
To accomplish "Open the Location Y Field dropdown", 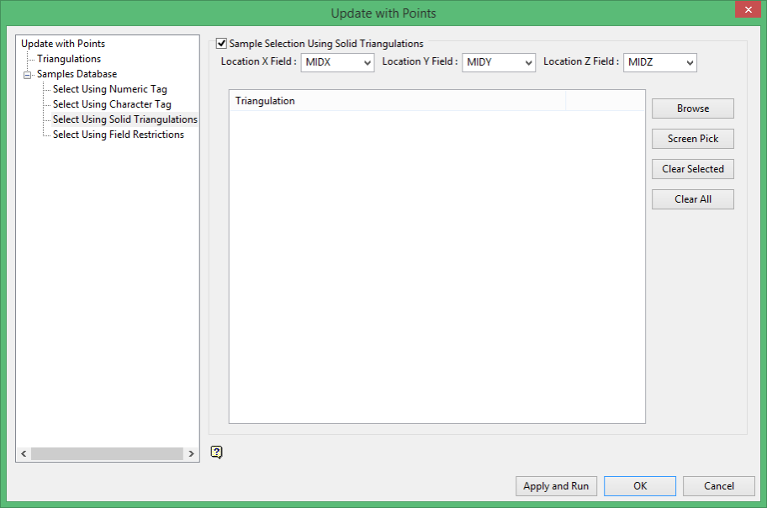I will (499, 62).
